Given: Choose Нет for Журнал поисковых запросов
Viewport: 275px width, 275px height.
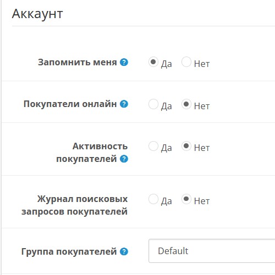Looking at the screenshot, I should point(186,199).
